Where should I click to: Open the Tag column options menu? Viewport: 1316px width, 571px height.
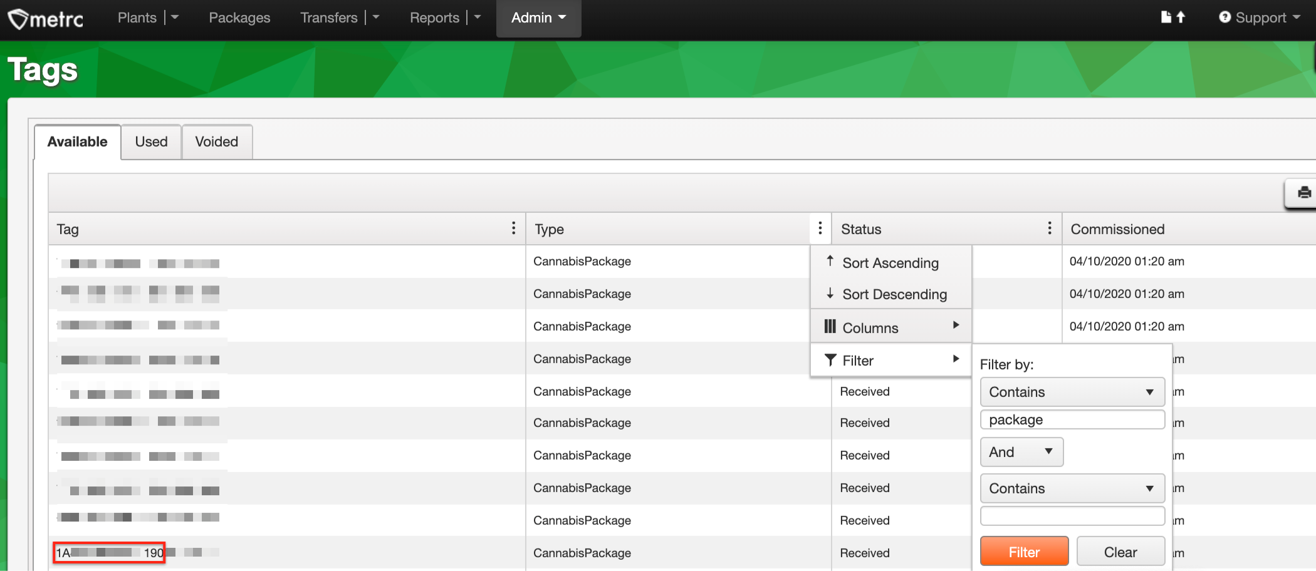coord(514,228)
